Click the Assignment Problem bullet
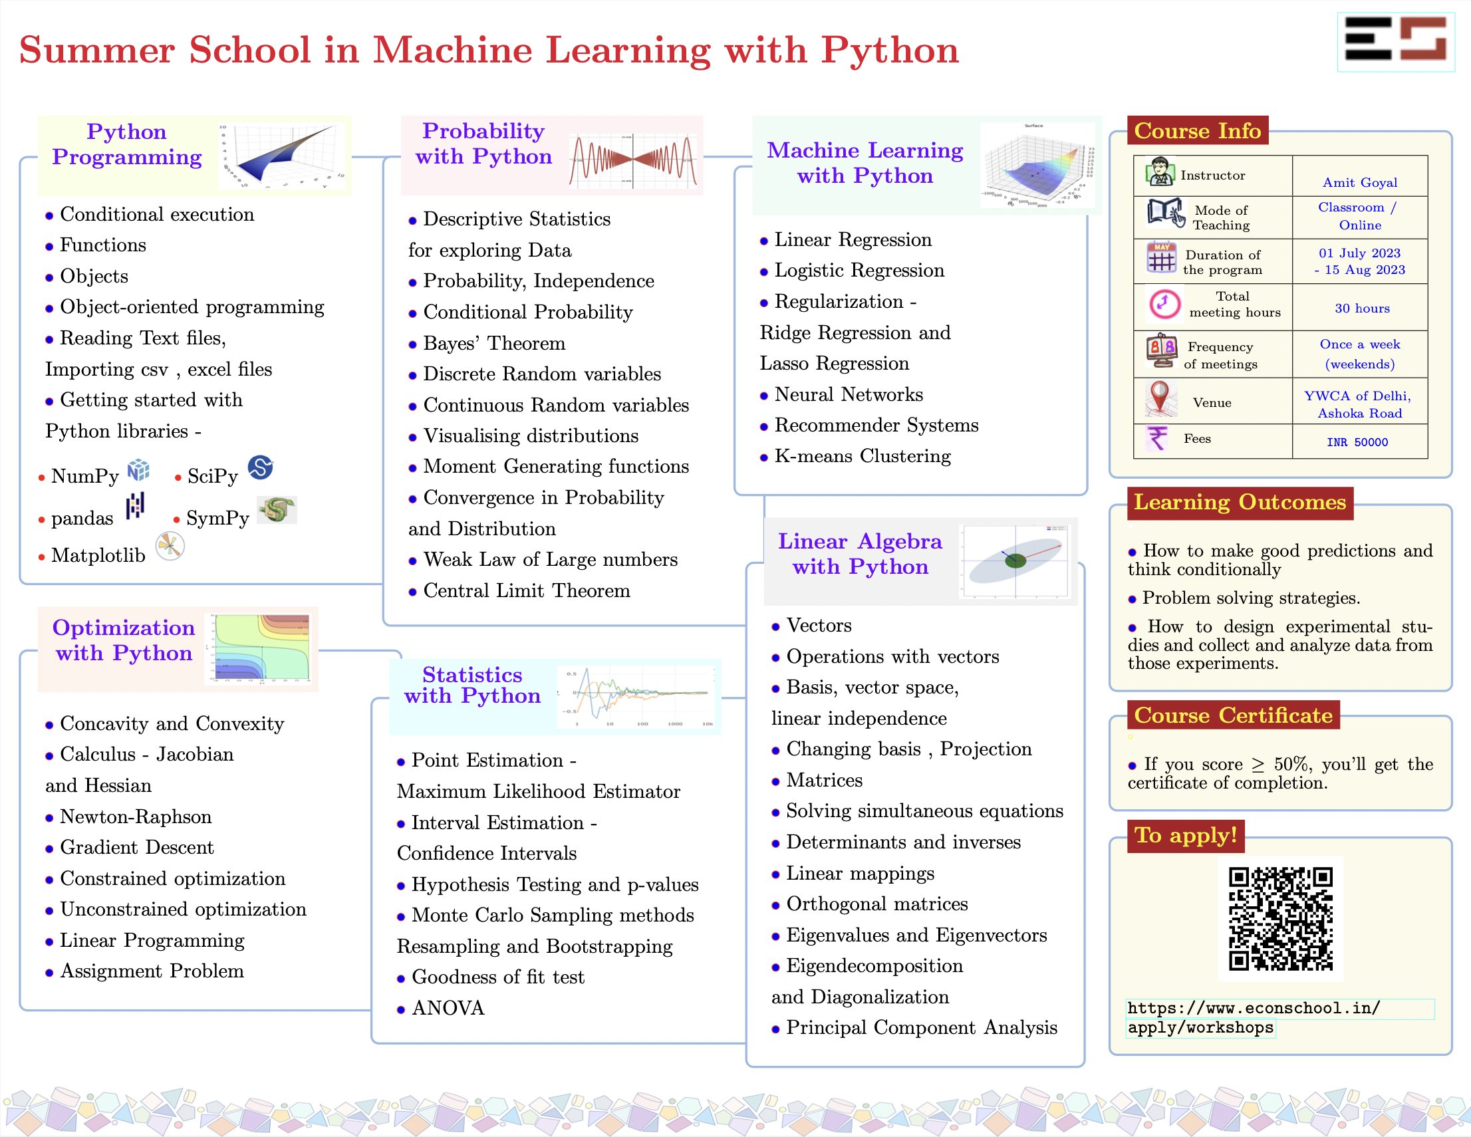Viewport: 1471px width, 1137px height. [x=145, y=971]
